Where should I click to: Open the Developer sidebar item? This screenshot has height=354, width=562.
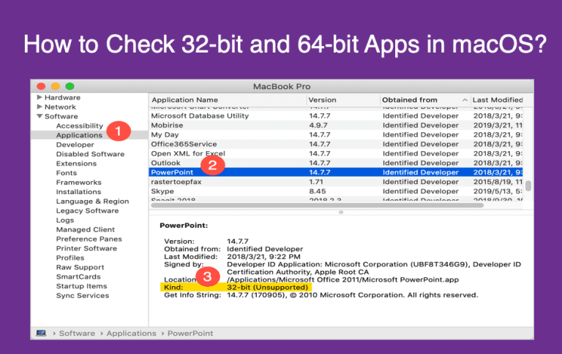click(x=75, y=145)
